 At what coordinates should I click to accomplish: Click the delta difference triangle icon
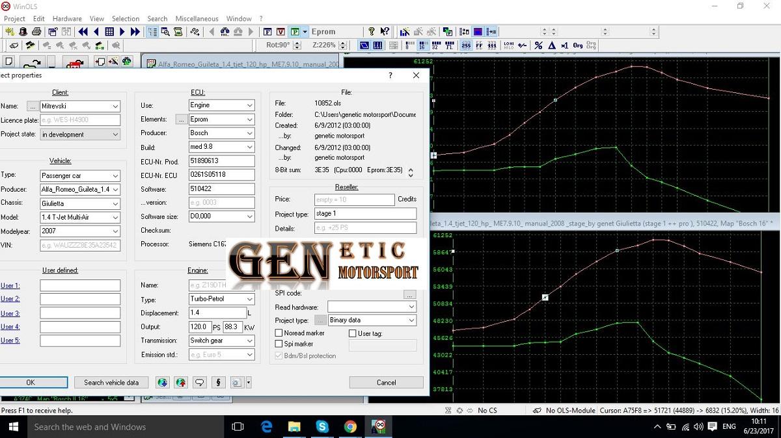(551, 45)
